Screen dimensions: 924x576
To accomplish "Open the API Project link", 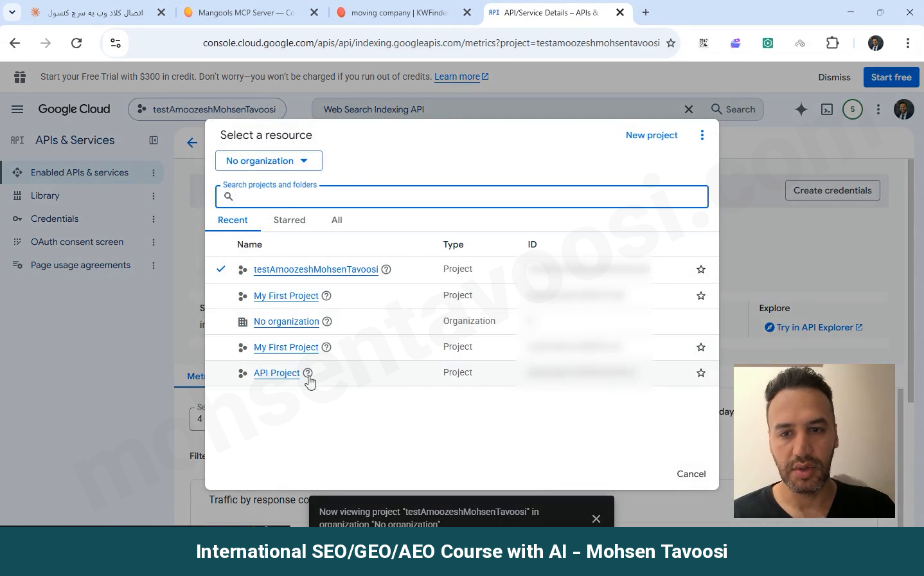I will tap(277, 373).
